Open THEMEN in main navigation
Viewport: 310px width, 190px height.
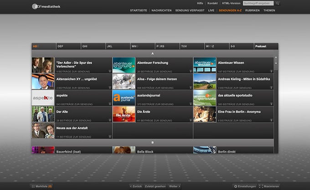coord(269,10)
